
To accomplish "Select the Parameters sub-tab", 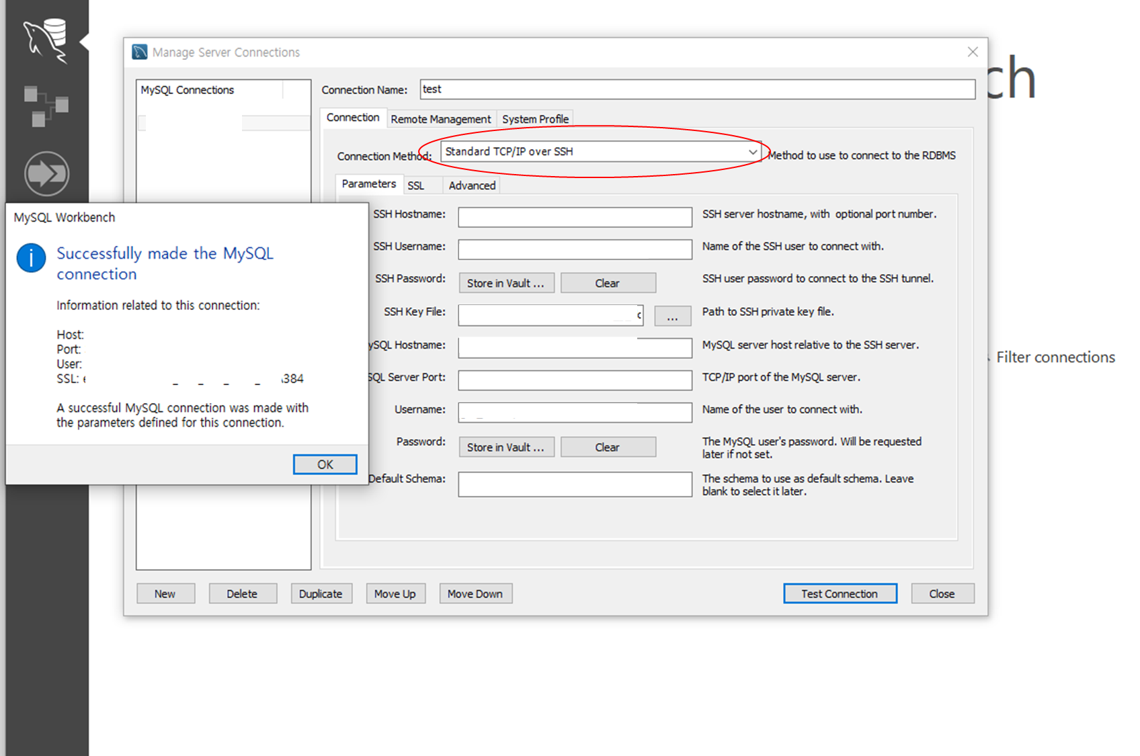I will click(369, 184).
